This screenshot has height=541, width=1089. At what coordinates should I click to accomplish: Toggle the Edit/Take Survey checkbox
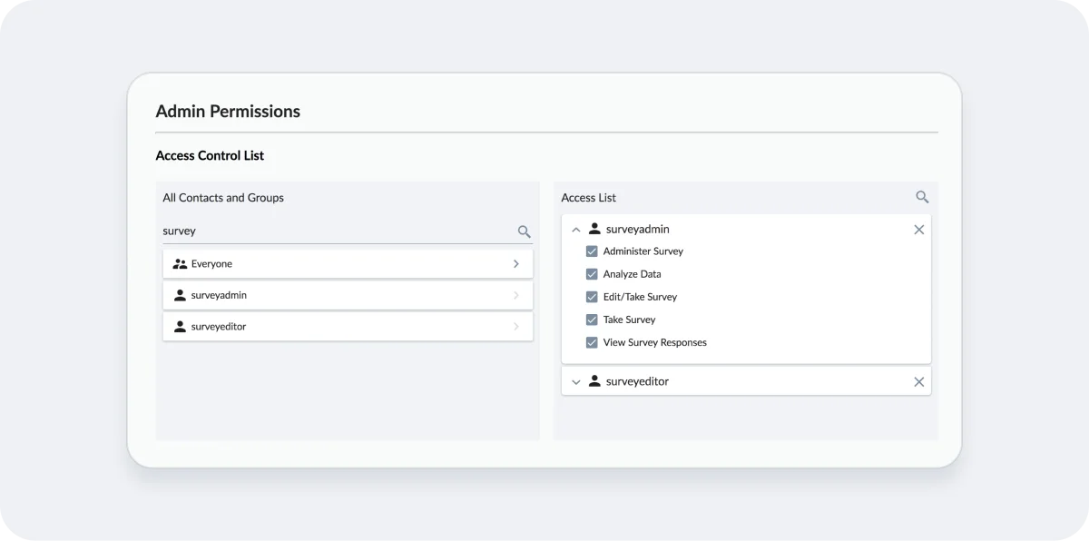592,296
